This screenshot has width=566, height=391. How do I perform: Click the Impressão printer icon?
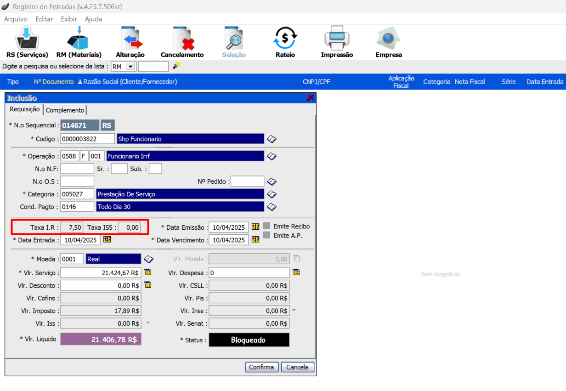pyautogui.click(x=337, y=39)
